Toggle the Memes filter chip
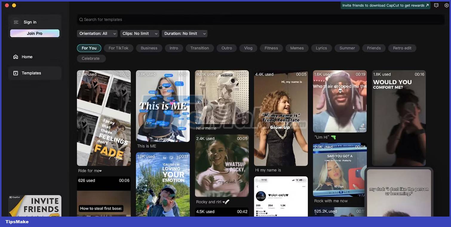Image resolution: width=451 pixels, height=227 pixels. click(297, 48)
